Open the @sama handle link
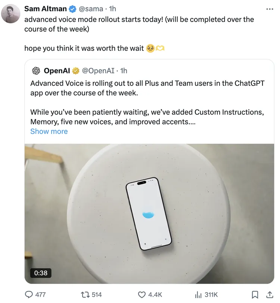This screenshot has width=280, height=303. coord(91,9)
